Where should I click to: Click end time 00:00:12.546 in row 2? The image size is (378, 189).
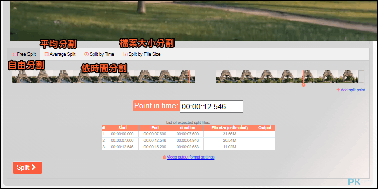point(155,140)
